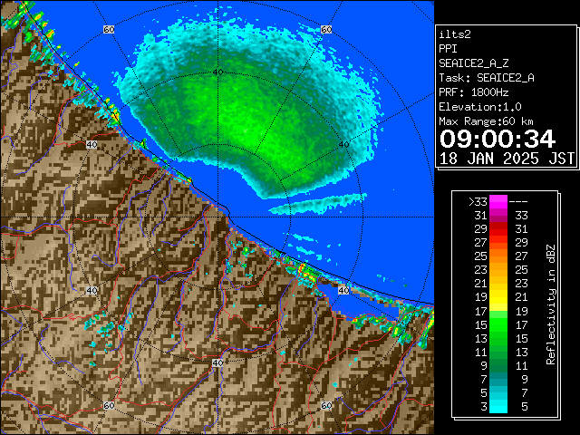Select the 'Task: SEAICE2_A' line
The width and height of the screenshot is (580, 435).
click(487, 78)
